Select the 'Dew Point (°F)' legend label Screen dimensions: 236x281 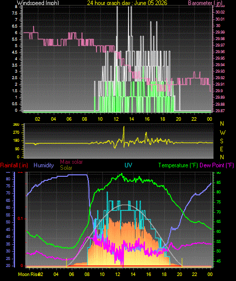point(216,165)
